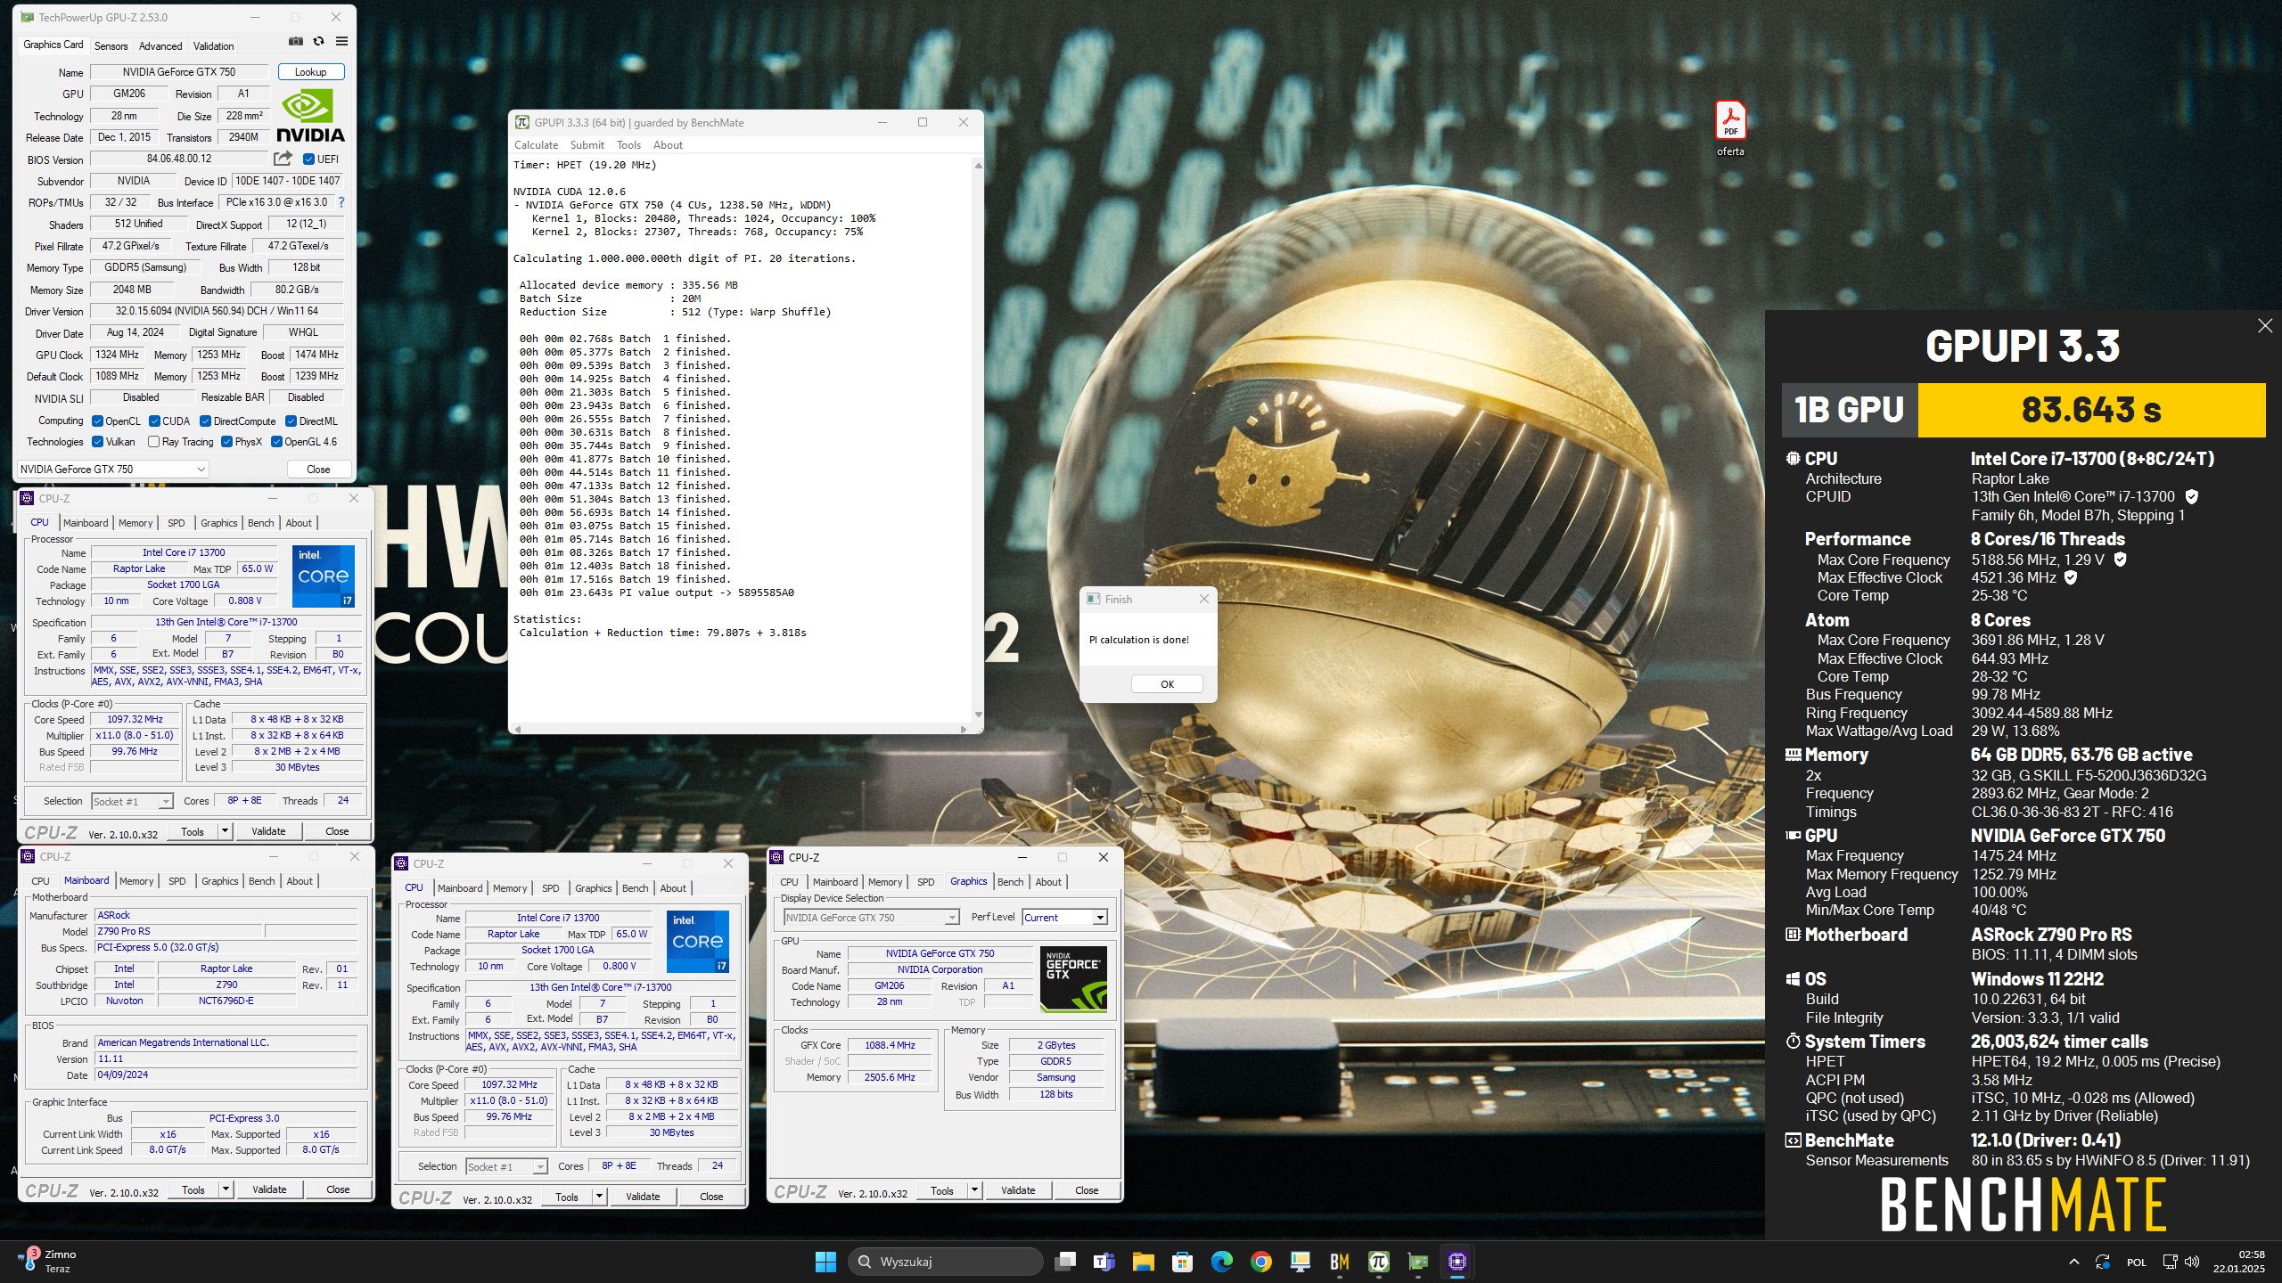Toggle the Ray Tracing checkbox
Viewport: 2282px width, 1283px height.
[153, 442]
